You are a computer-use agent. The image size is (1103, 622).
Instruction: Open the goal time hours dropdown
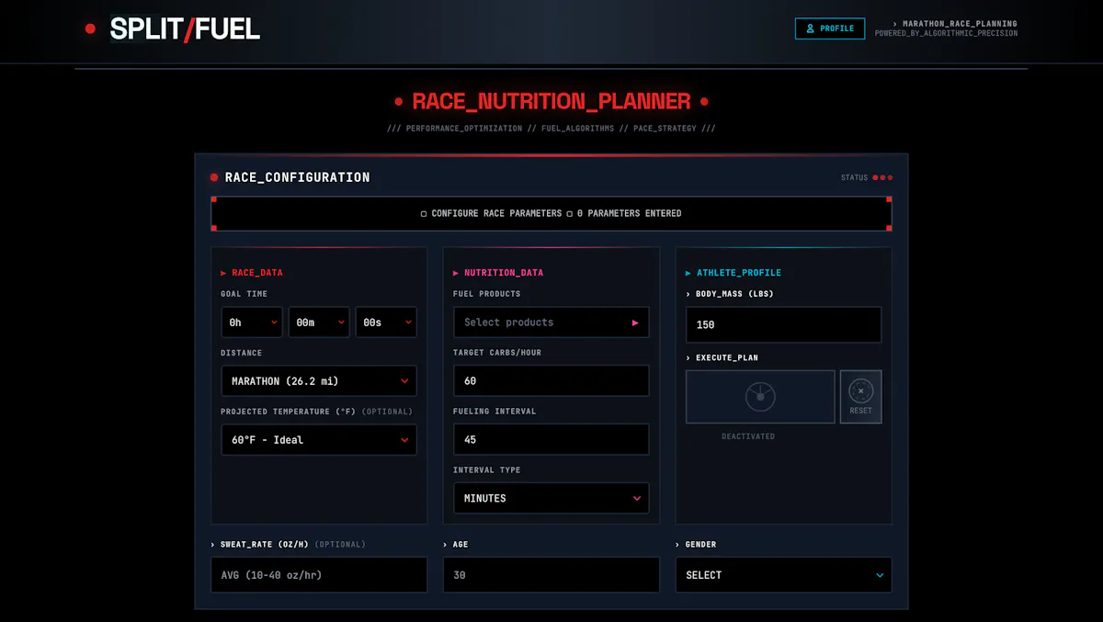(252, 322)
